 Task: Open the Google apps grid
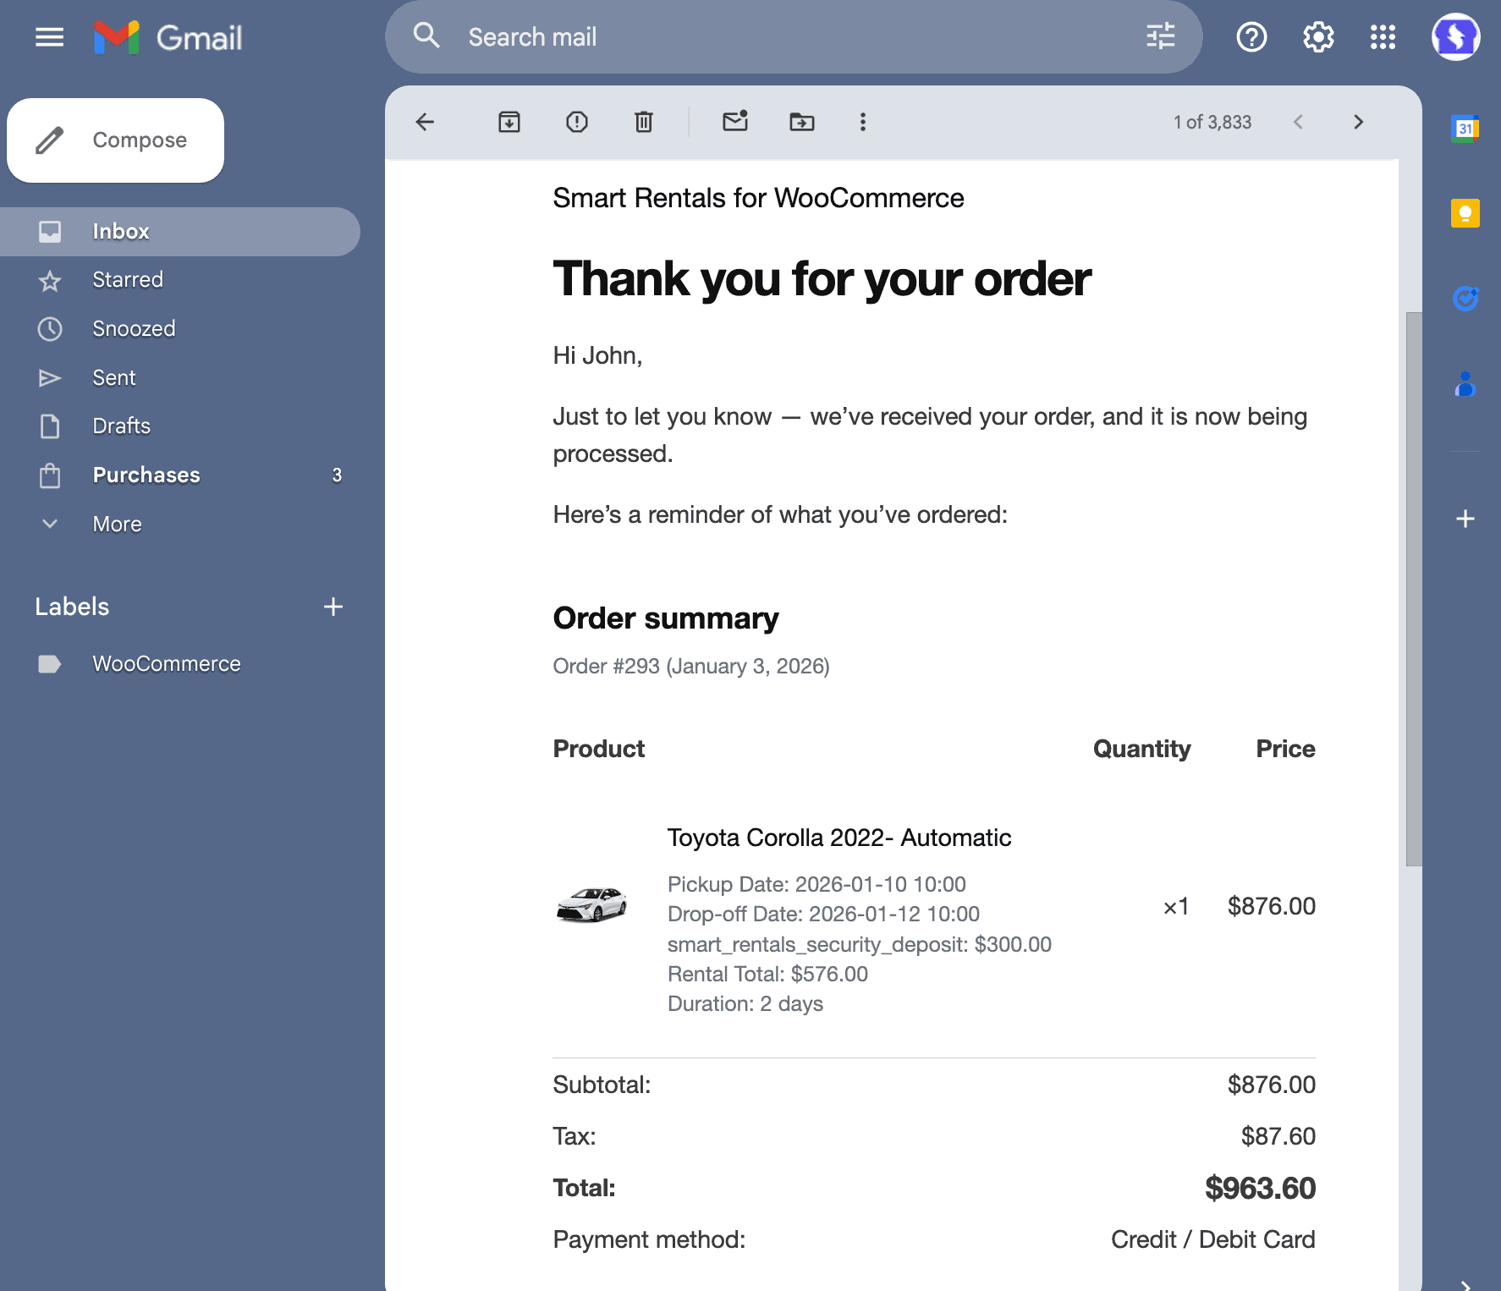(1383, 36)
